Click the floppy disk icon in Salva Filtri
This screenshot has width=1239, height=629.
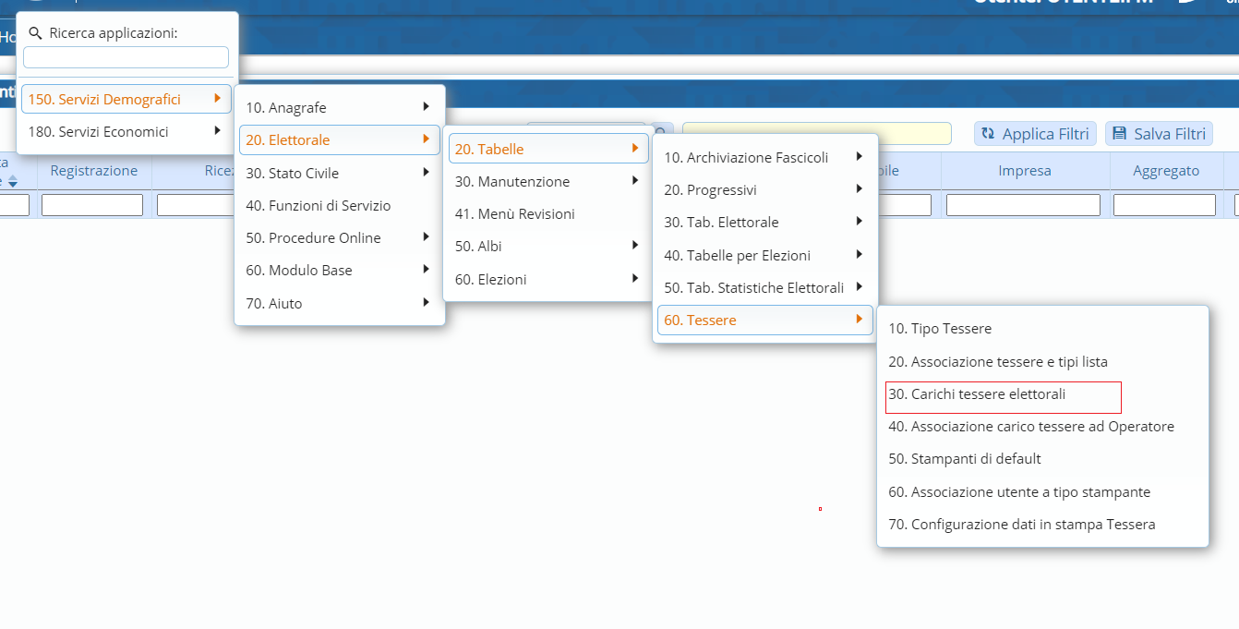pos(1119,134)
